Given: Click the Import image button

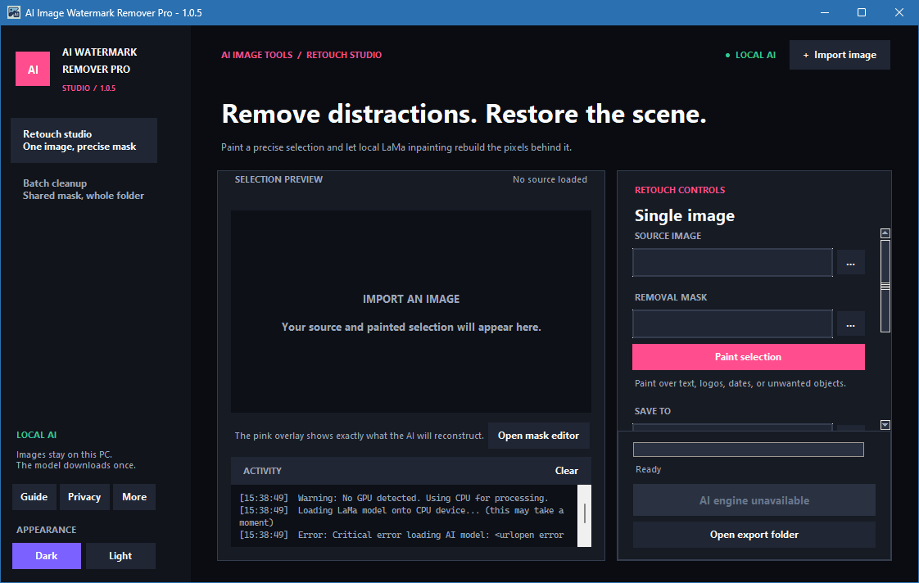Looking at the screenshot, I should coord(840,55).
